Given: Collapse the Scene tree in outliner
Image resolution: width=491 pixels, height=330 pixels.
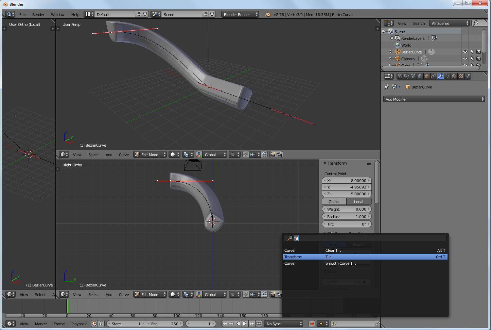Looking at the screenshot, I should pyautogui.click(x=384, y=31).
